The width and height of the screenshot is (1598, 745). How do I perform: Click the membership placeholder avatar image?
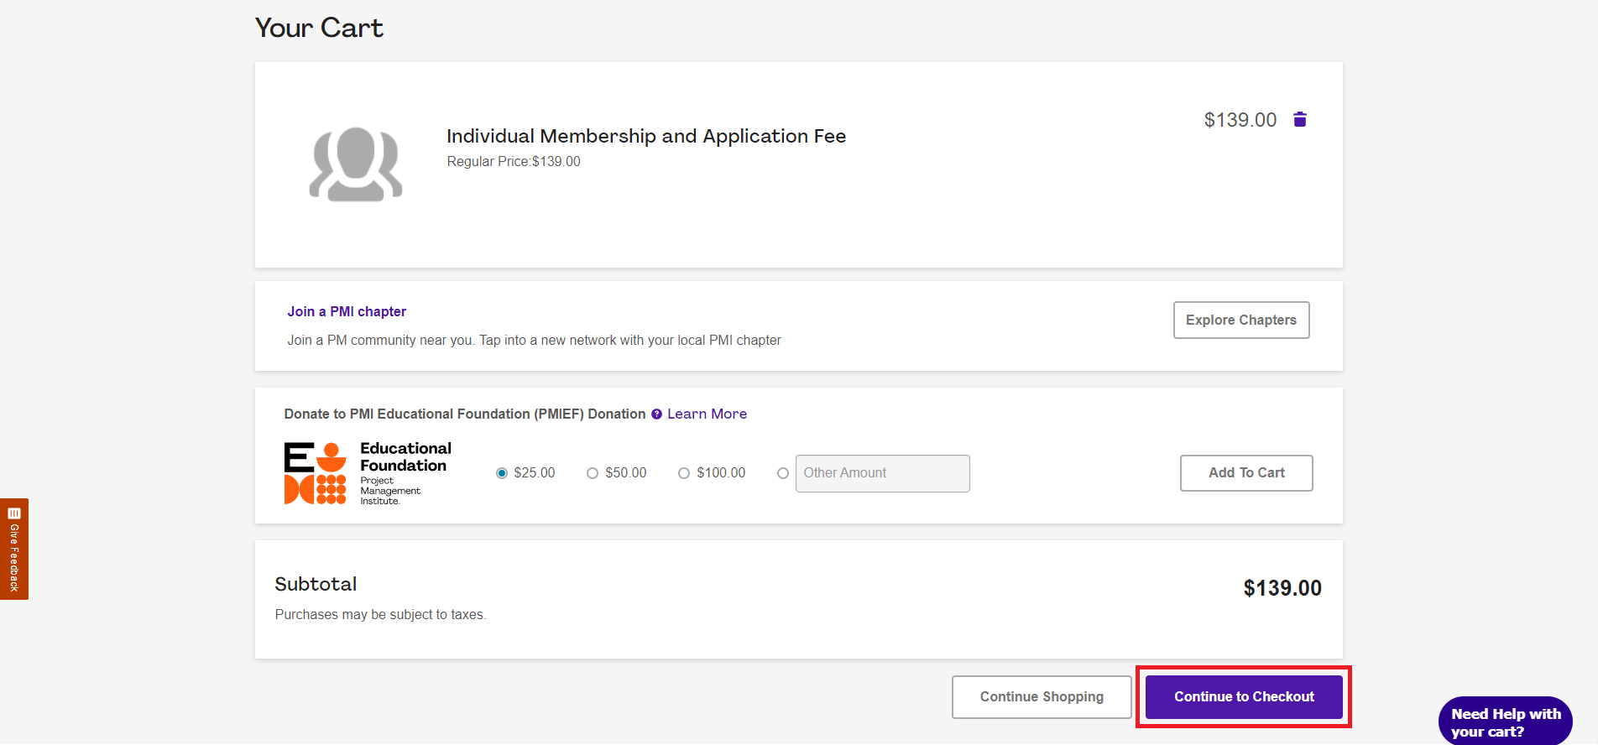click(x=356, y=164)
